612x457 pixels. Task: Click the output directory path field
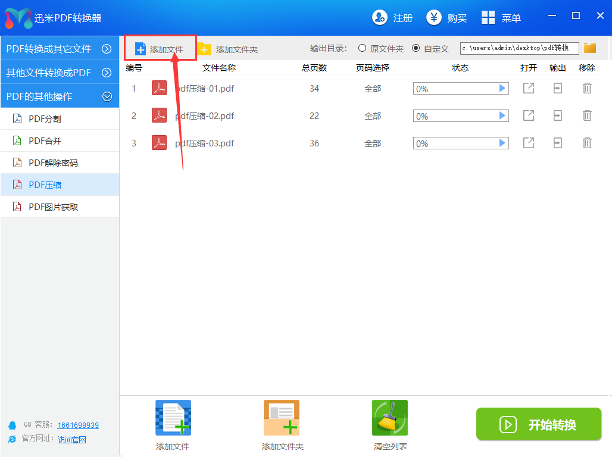(x=519, y=48)
